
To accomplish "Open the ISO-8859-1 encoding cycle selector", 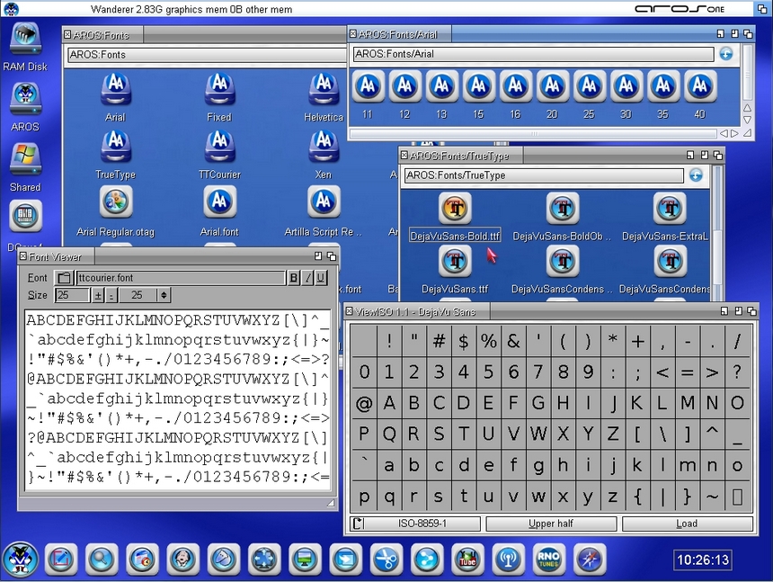I will coord(416,524).
